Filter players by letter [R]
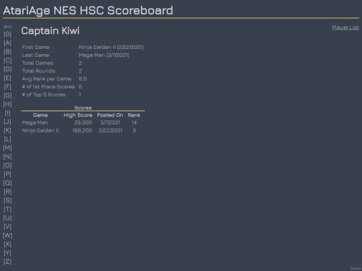This screenshot has height=271, width=362. pyautogui.click(x=7, y=192)
